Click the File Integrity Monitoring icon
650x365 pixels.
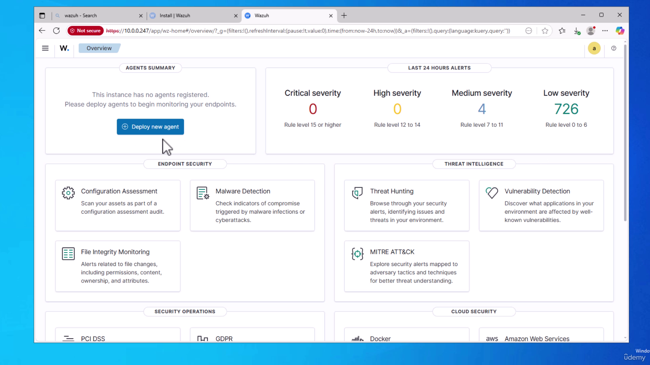click(68, 254)
